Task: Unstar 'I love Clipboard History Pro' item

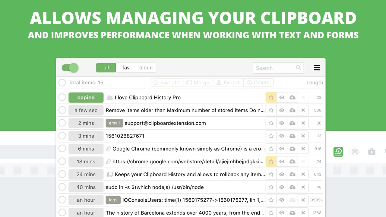Action: [271, 97]
